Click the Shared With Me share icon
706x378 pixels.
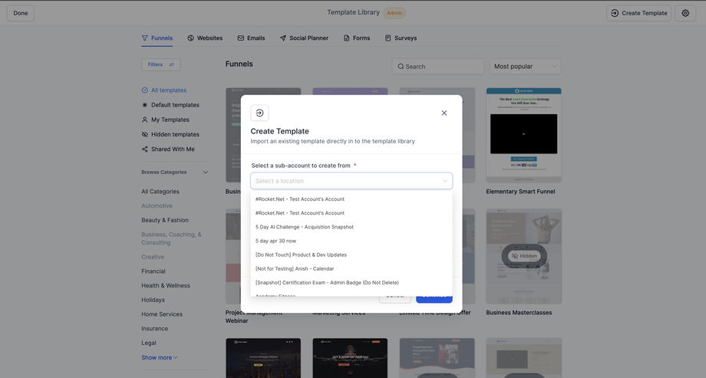coord(144,150)
